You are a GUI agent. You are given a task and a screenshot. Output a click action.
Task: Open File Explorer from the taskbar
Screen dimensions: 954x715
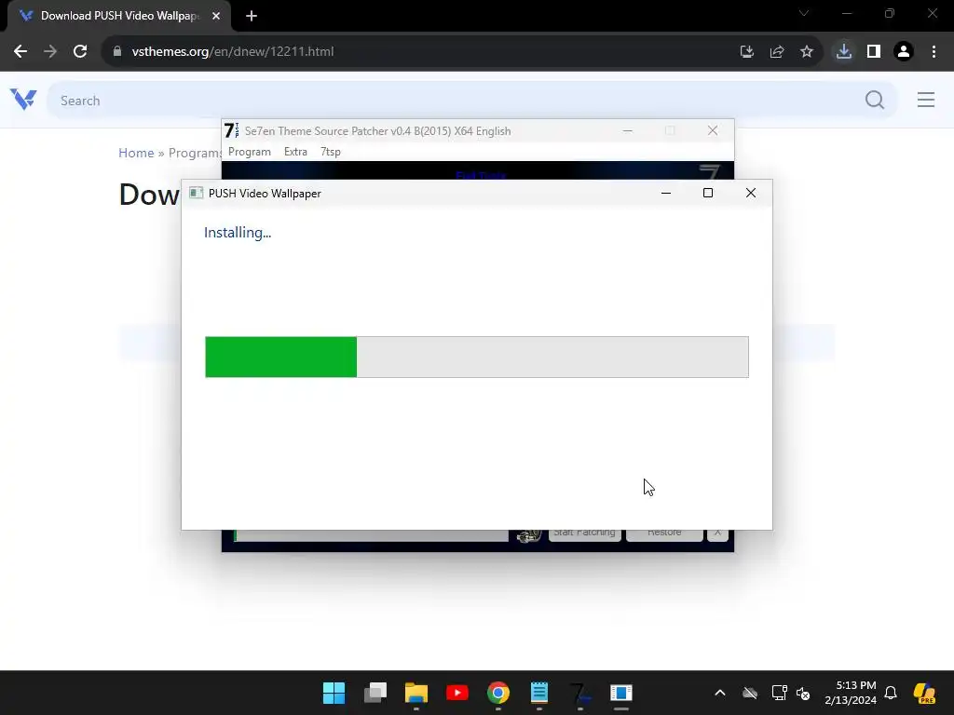pos(416,693)
